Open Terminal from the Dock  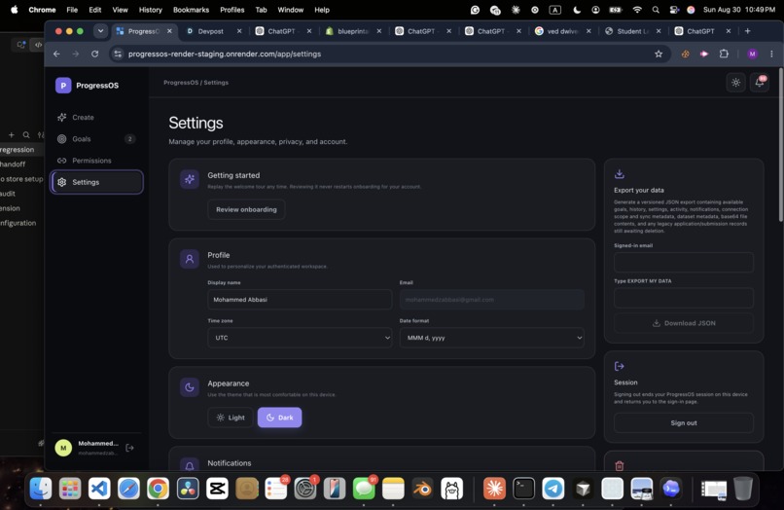(523, 489)
